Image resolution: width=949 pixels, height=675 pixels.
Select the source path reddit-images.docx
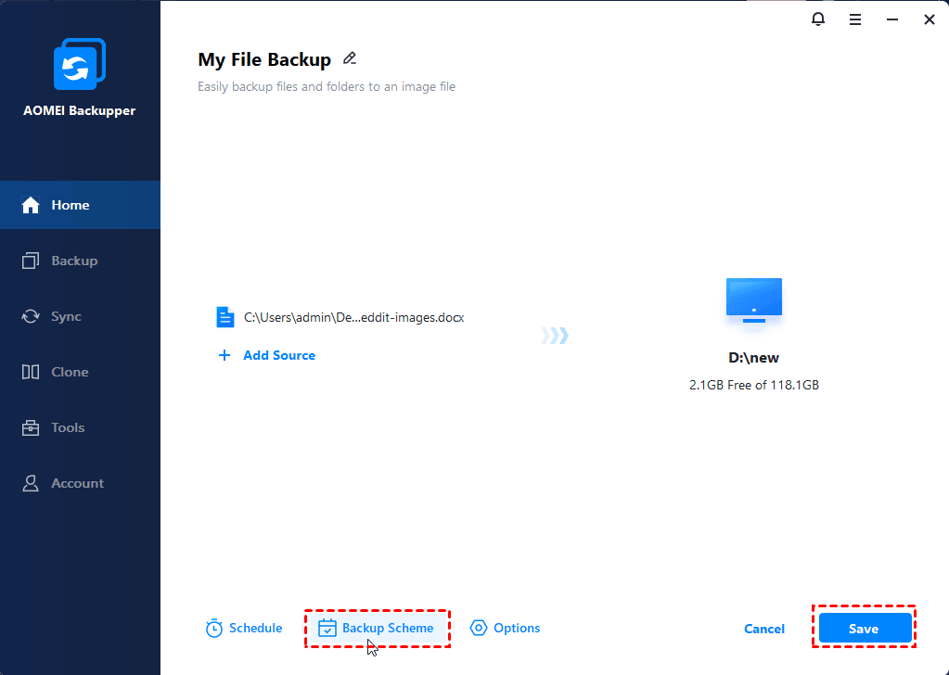(x=353, y=317)
